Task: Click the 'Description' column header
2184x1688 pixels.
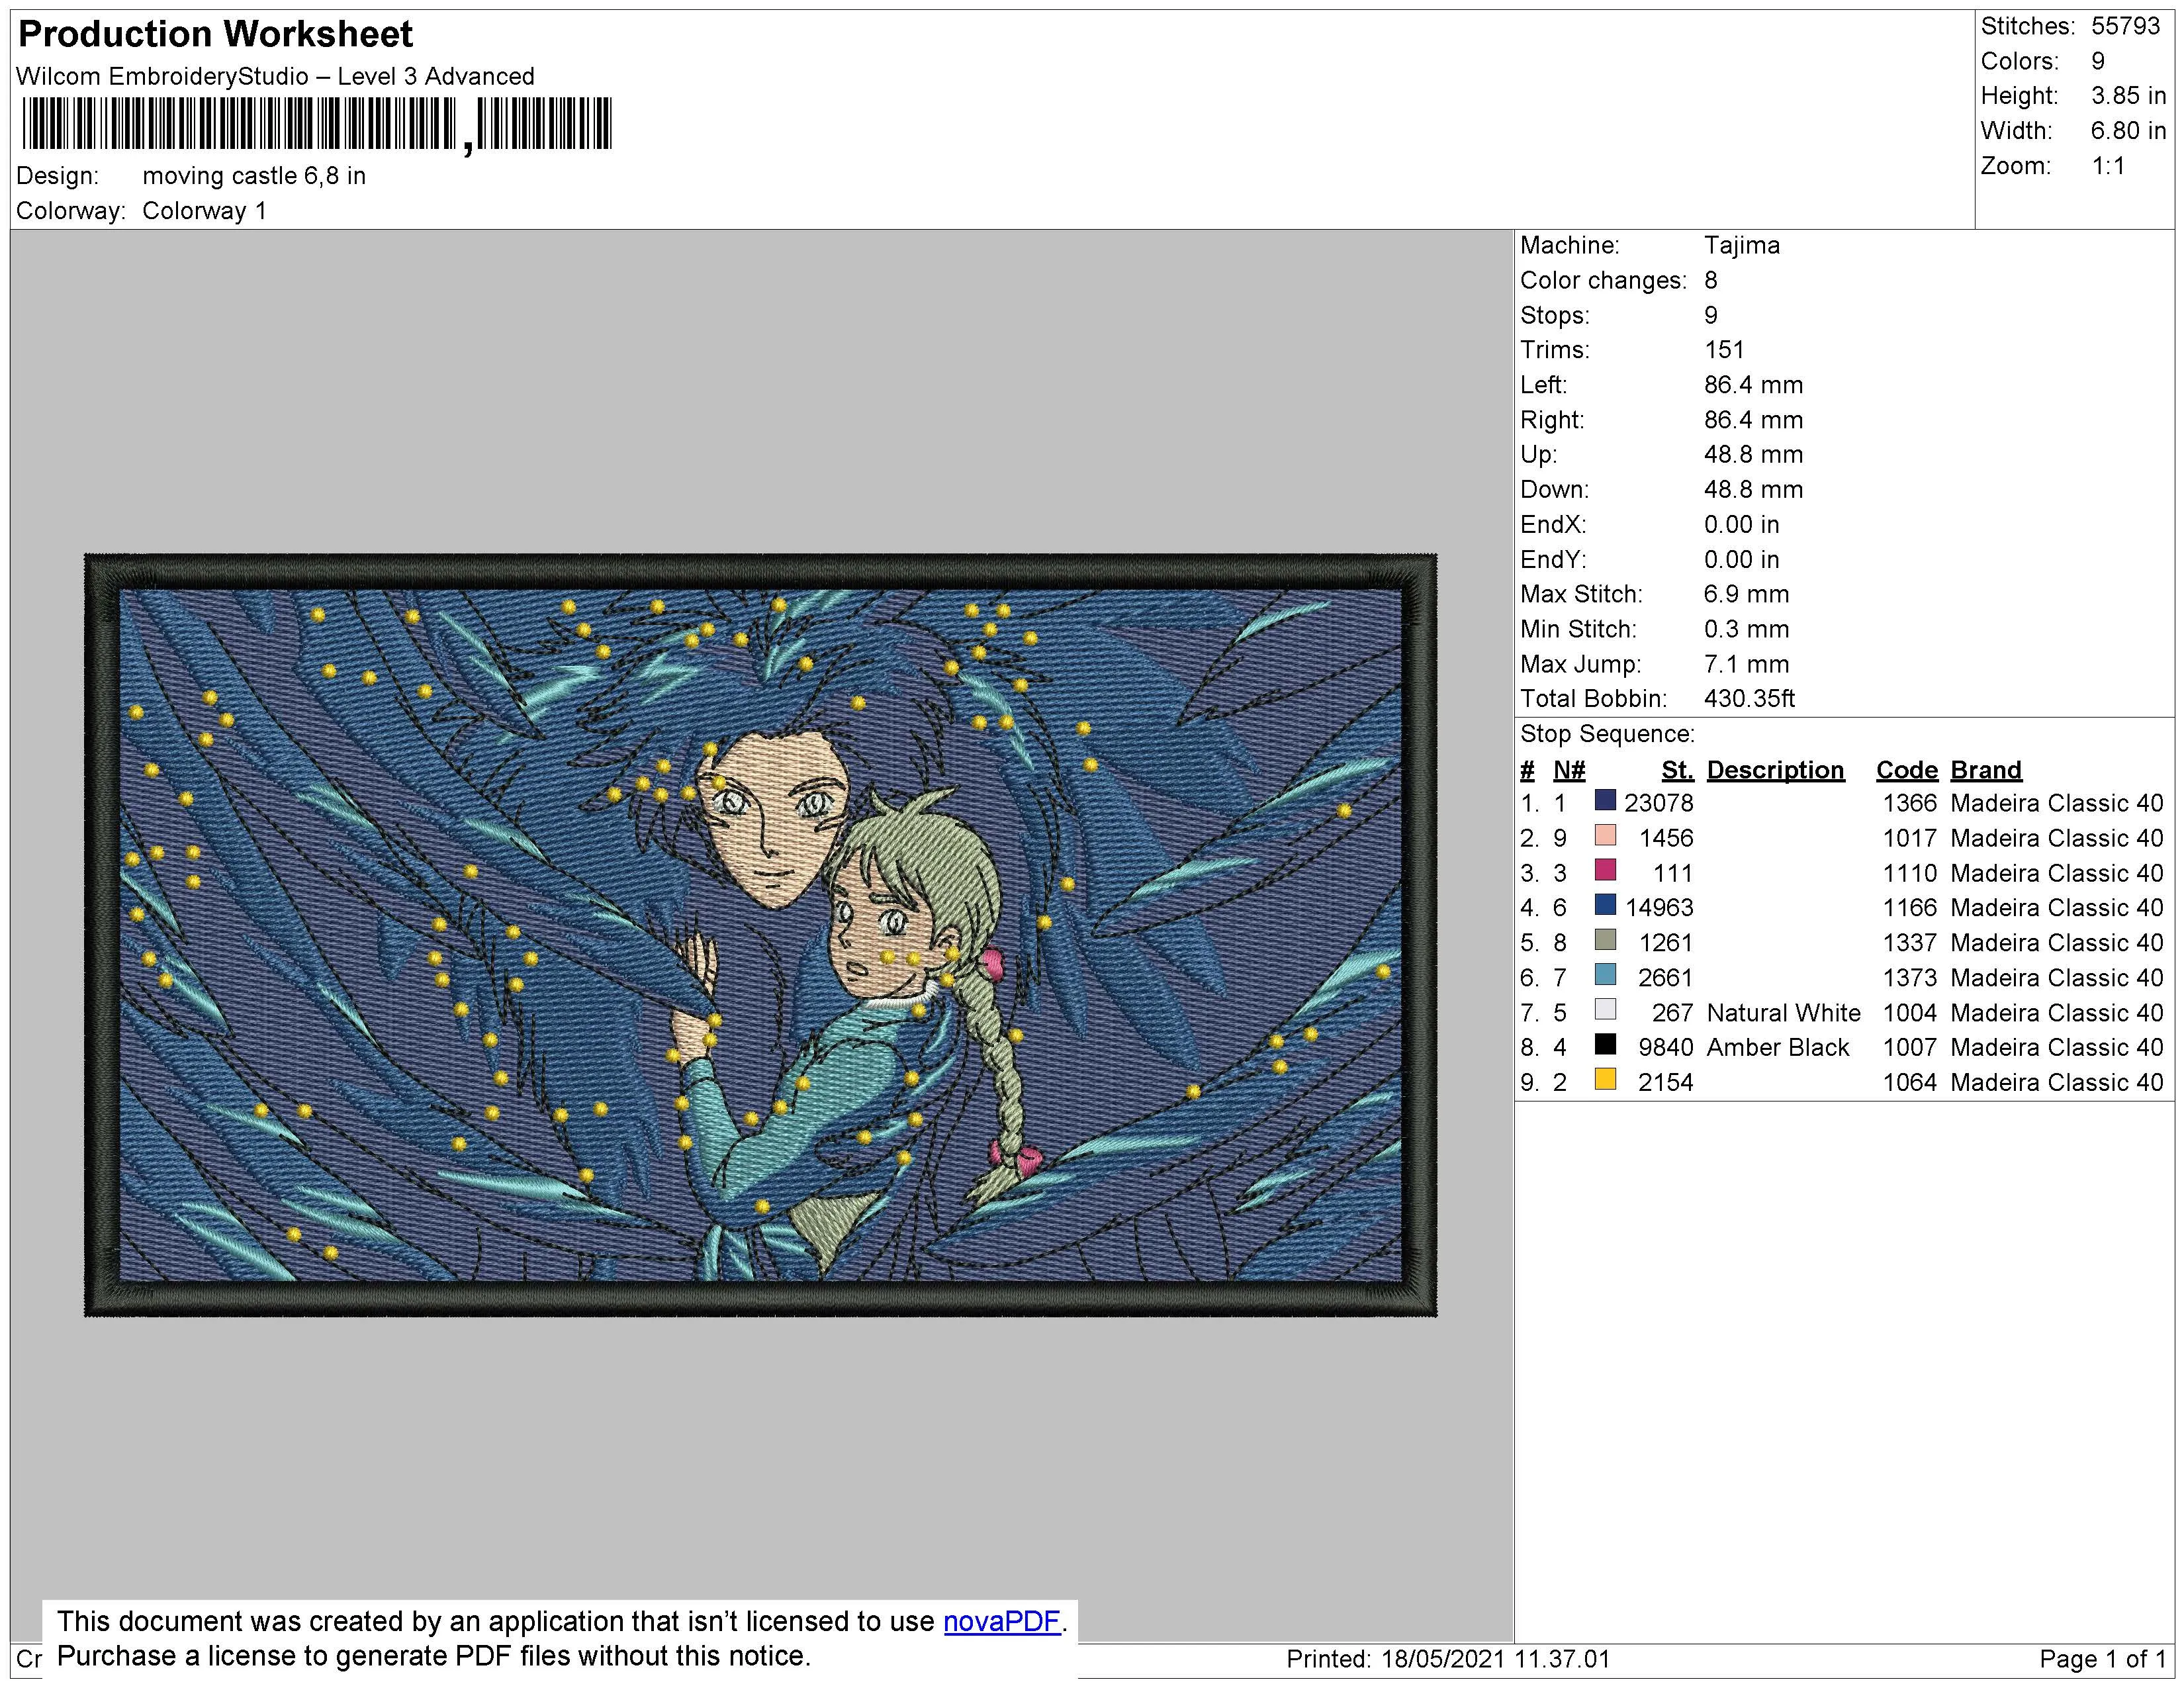Action: (1775, 770)
